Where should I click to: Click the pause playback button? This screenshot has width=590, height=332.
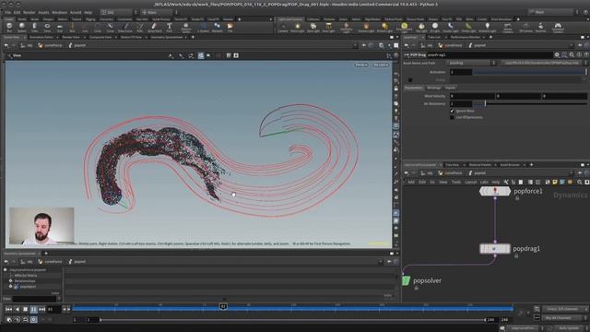pyautogui.click(x=33, y=309)
